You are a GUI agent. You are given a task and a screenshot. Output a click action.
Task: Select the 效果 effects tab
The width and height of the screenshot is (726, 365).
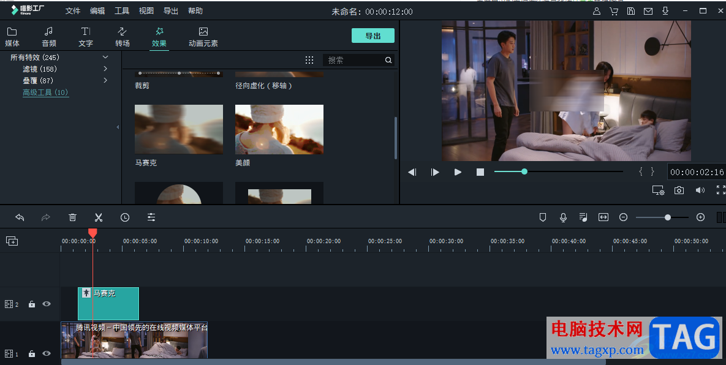click(159, 37)
